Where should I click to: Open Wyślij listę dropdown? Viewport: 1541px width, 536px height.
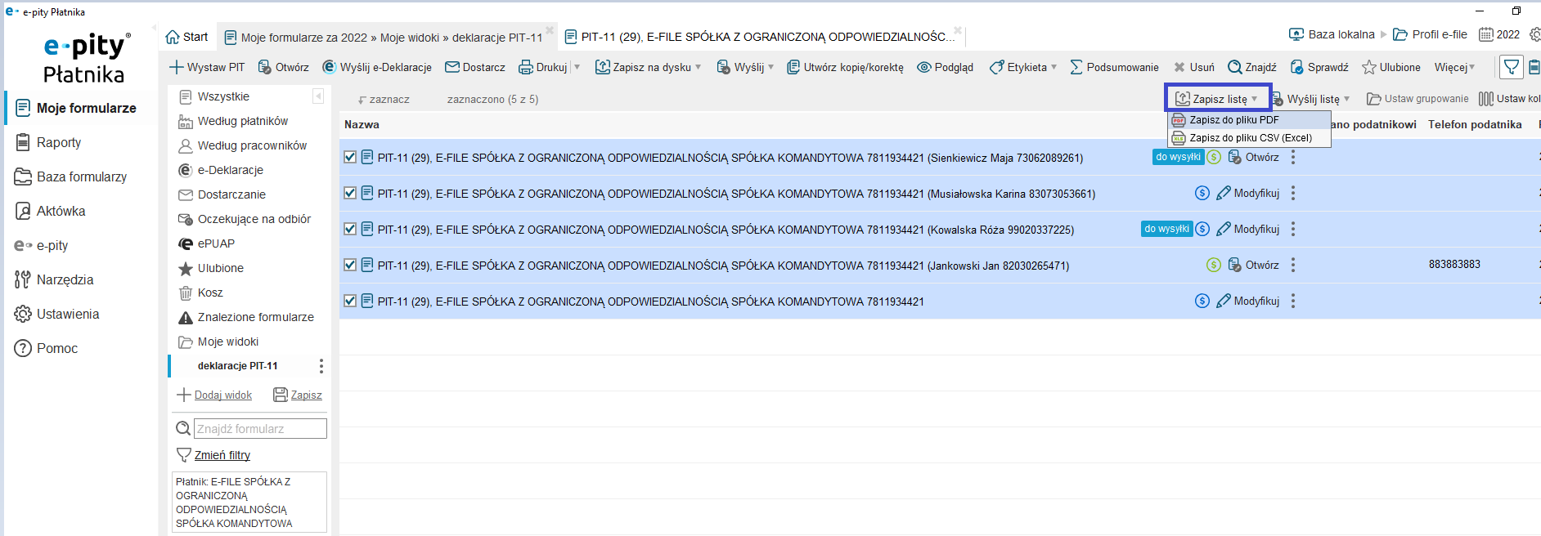(x=1310, y=99)
